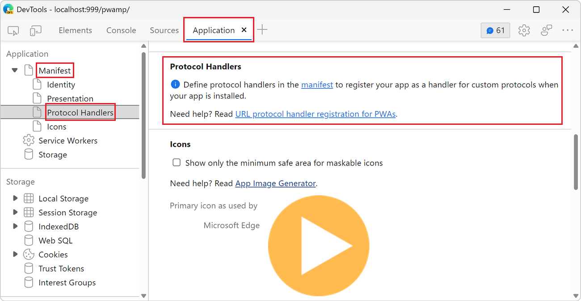The height and width of the screenshot is (301, 581).
Task: Click the blue info icon beside protocol description
Action: (175, 84)
